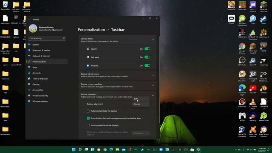Check Show my taskbar on all displays
The height and width of the screenshot is (153, 272).
coord(88,125)
